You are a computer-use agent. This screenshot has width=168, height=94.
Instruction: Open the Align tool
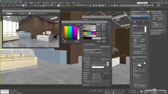[90, 5]
